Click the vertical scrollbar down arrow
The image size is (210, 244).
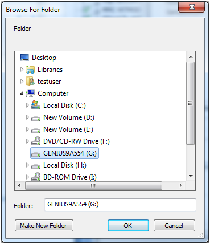pyautogui.click(x=191, y=176)
